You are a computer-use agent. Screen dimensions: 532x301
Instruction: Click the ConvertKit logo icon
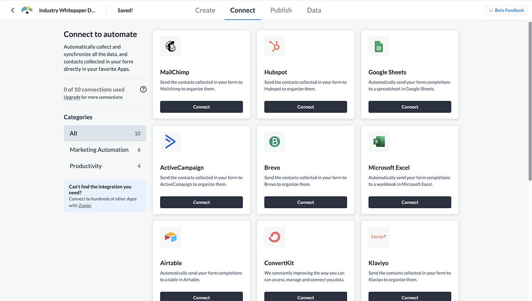274,237
